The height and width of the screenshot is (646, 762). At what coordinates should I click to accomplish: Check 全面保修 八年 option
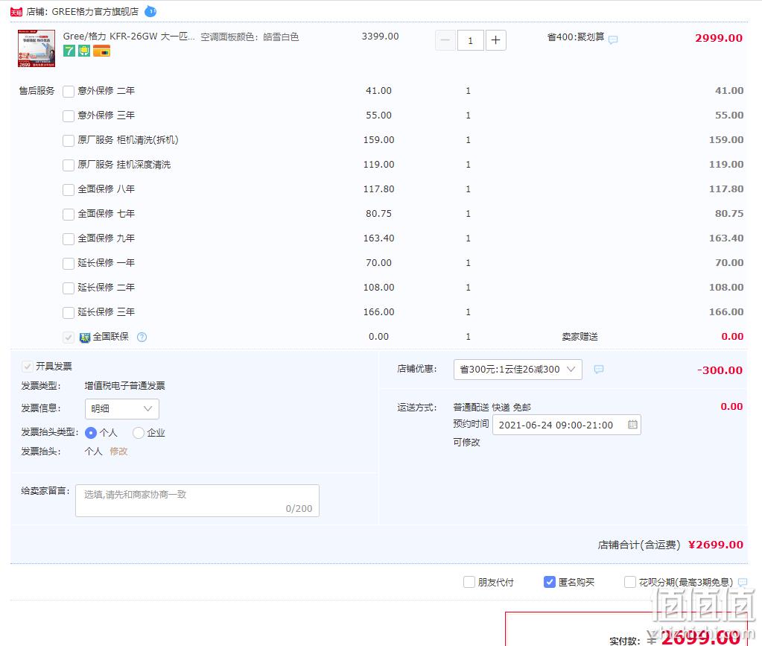pyautogui.click(x=69, y=189)
